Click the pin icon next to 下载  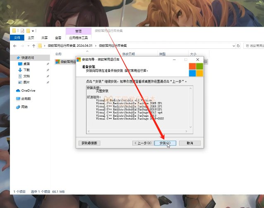[x=48, y=70]
